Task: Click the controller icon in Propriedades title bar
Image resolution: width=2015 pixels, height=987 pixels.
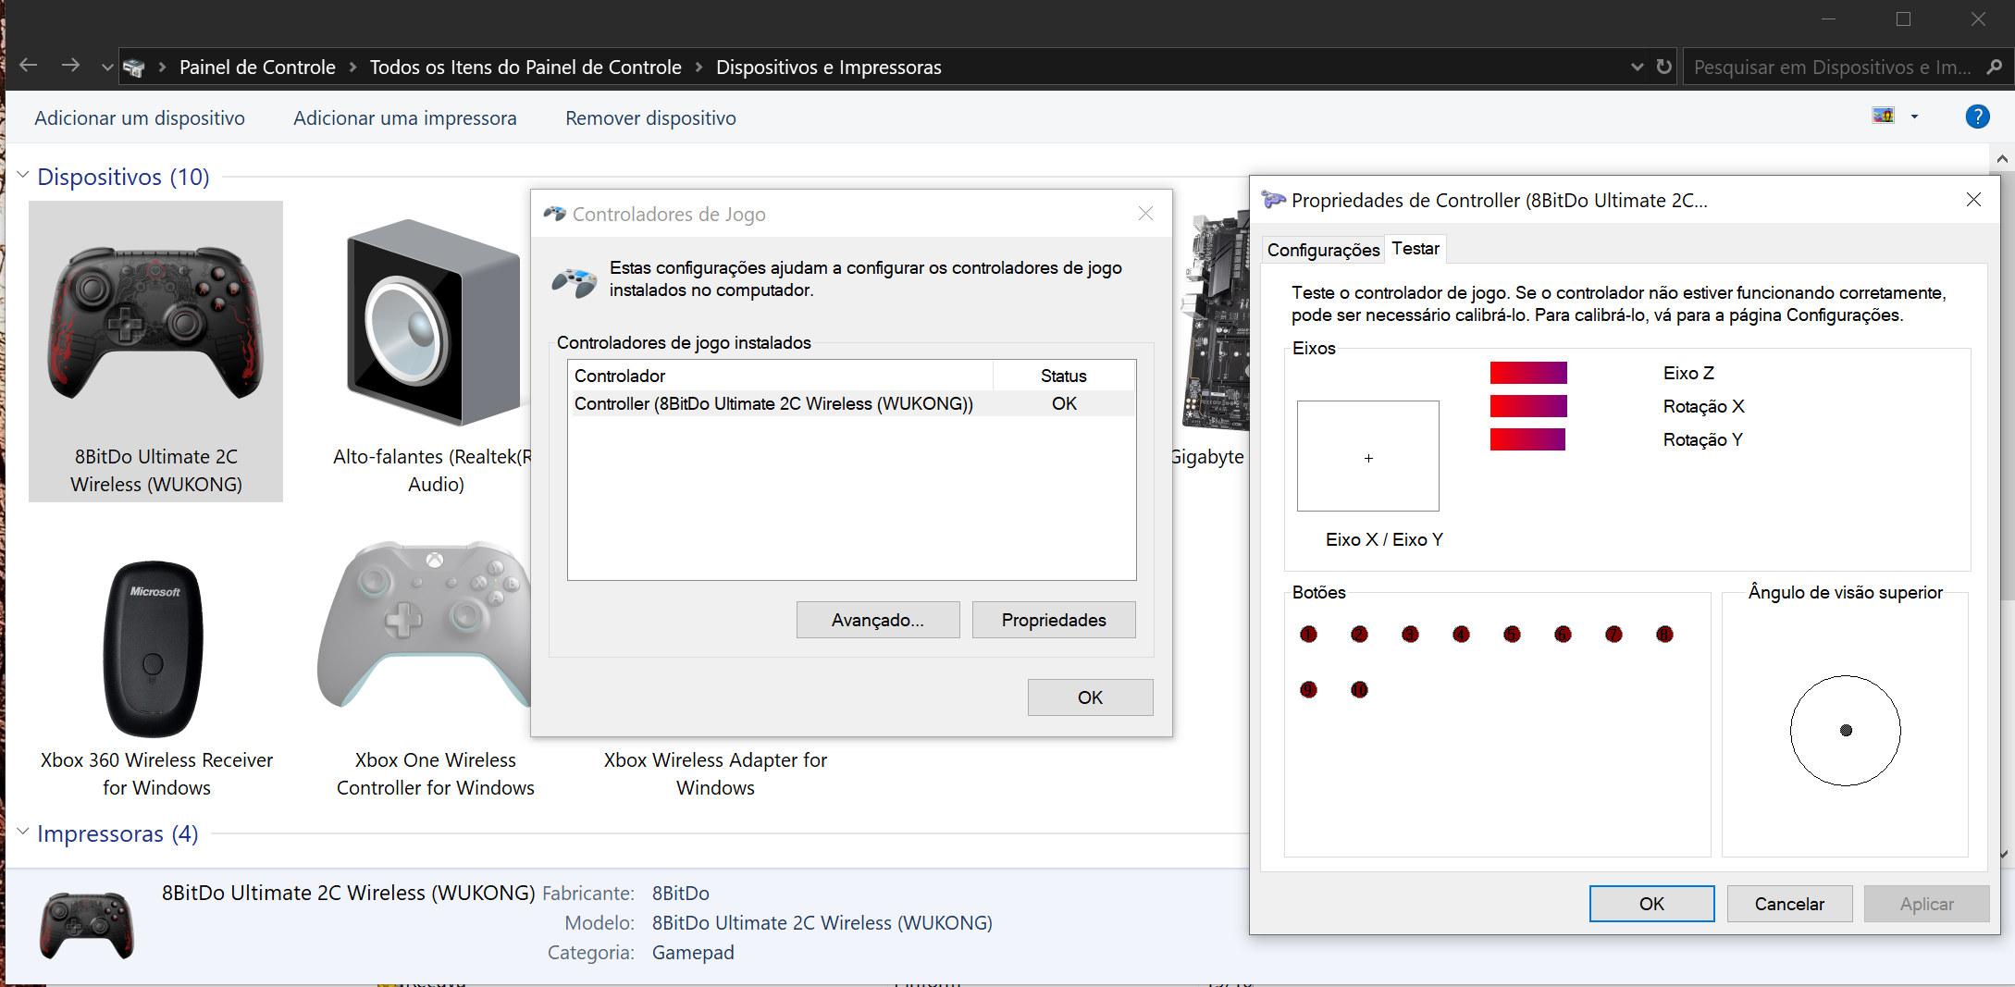Action: pyautogui.click(x=1274, y=200)
